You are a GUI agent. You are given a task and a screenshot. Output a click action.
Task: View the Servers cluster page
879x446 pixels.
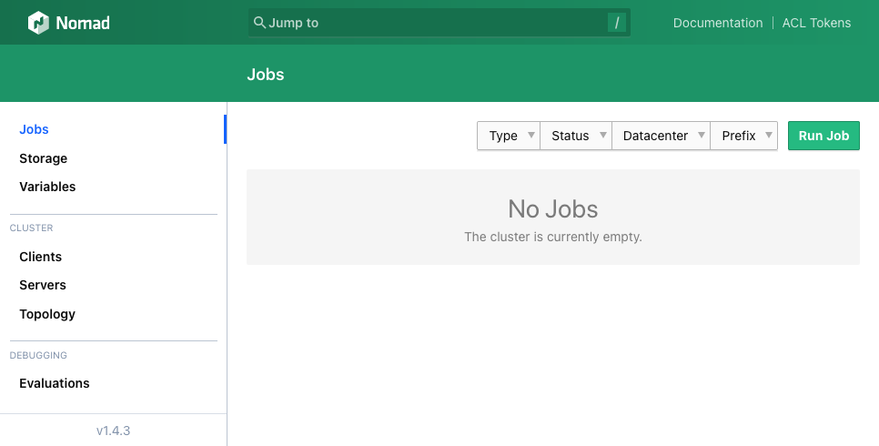43,285
